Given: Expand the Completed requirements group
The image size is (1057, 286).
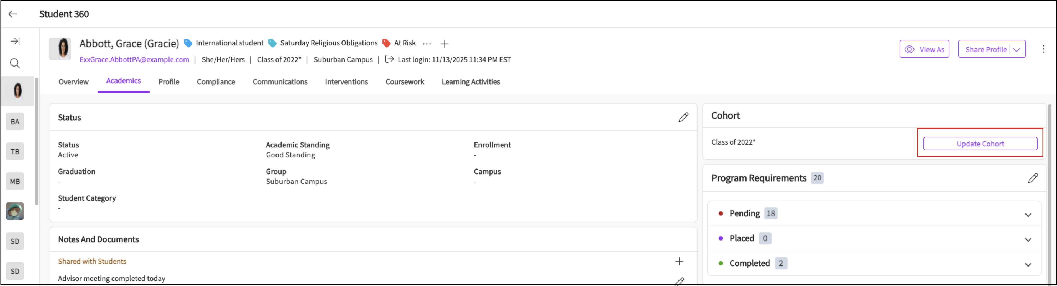Looking at the screenshot, I should click(x=1028, y=265).
